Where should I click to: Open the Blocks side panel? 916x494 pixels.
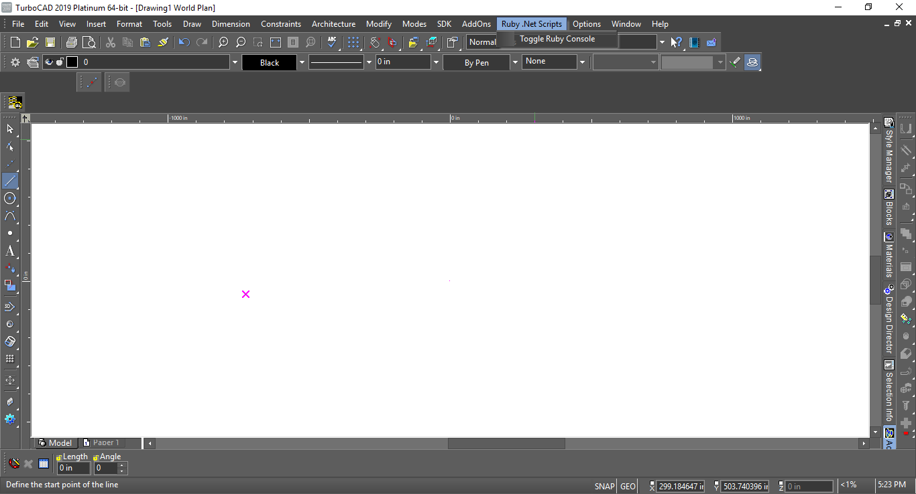coord(889,208)
